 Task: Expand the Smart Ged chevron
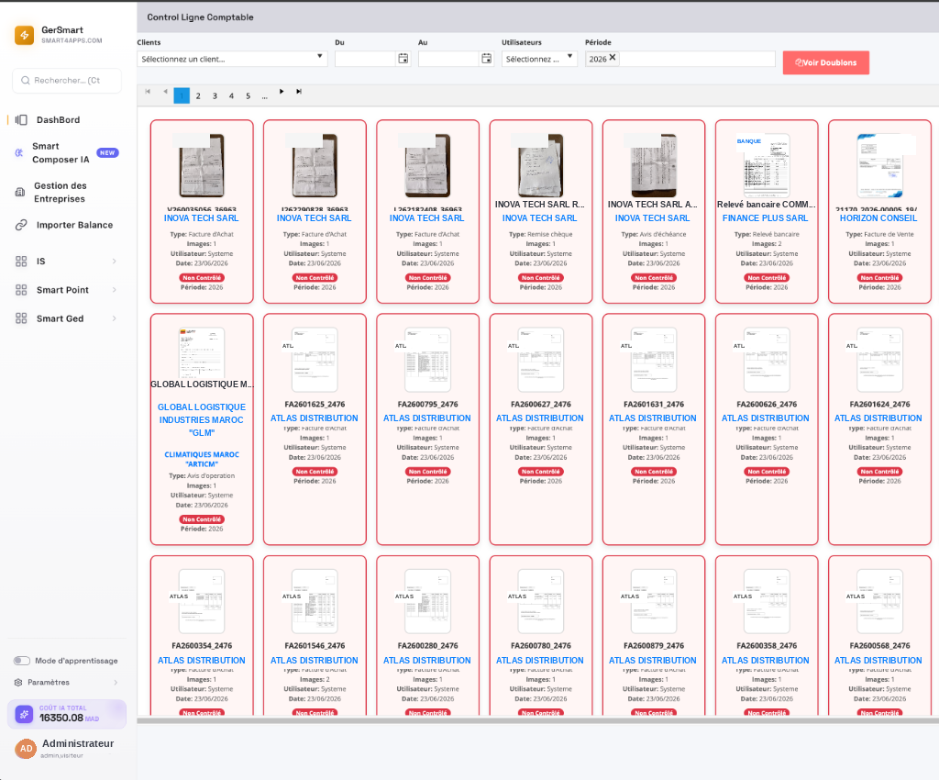click(115, 318)
